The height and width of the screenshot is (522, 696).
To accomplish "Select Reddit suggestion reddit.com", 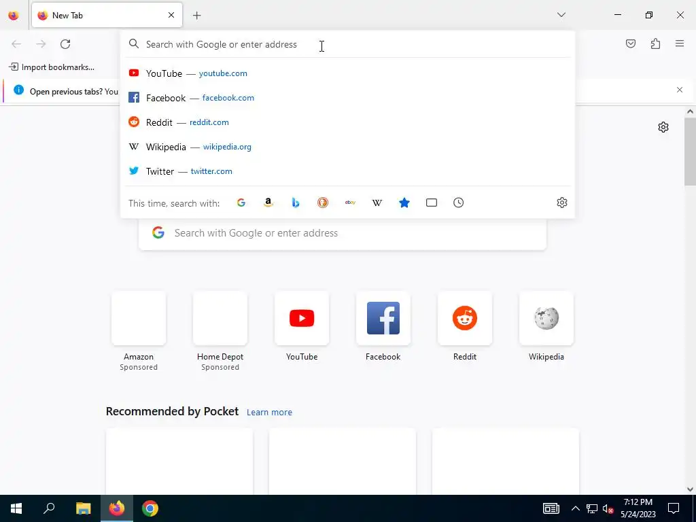I will 347,122.
